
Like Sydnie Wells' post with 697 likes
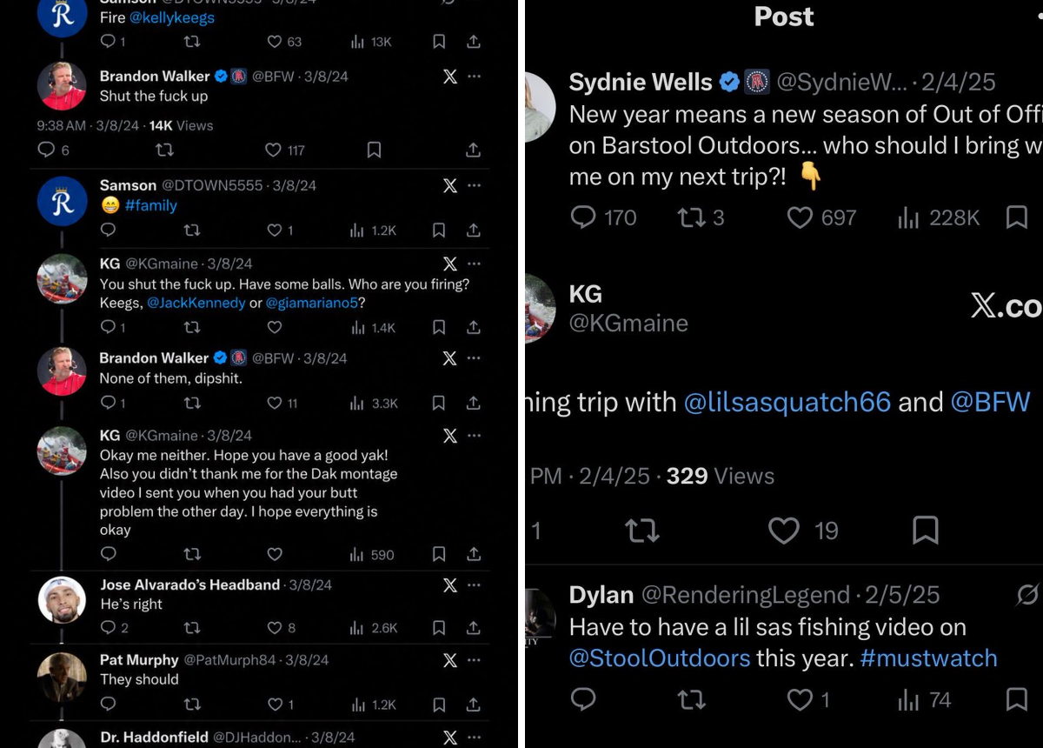pos(800,217)
